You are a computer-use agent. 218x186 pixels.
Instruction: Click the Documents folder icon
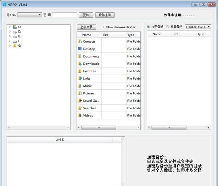click(x=80, y=56)
